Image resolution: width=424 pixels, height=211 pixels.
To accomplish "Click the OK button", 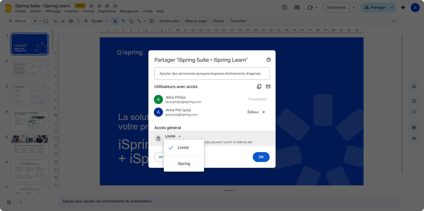I will (x=261, y=157).
